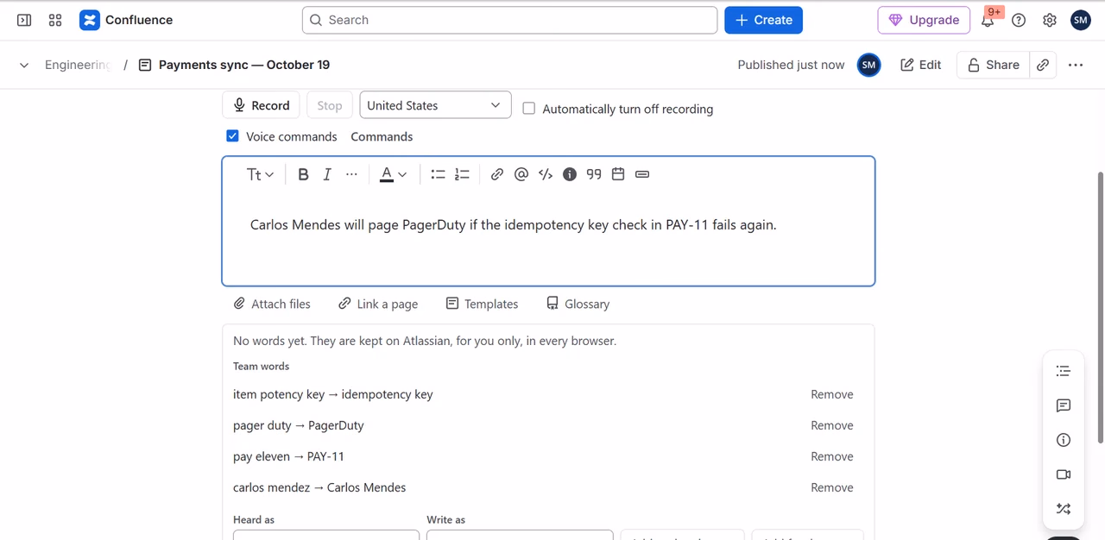
Task: Enable Automatically turn off recording
Action: (529, 109)
